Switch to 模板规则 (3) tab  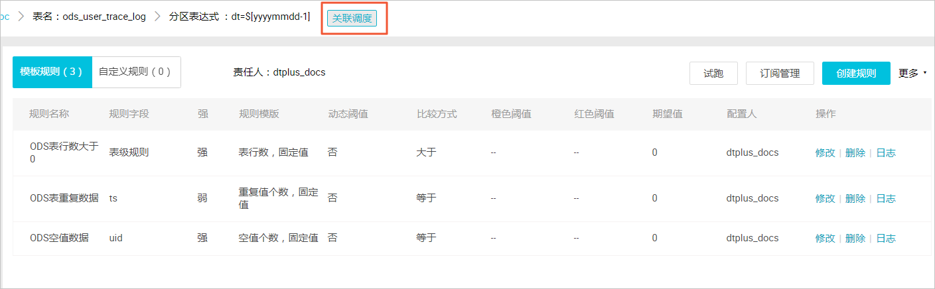pyautogui.click(x=52, y=72)
